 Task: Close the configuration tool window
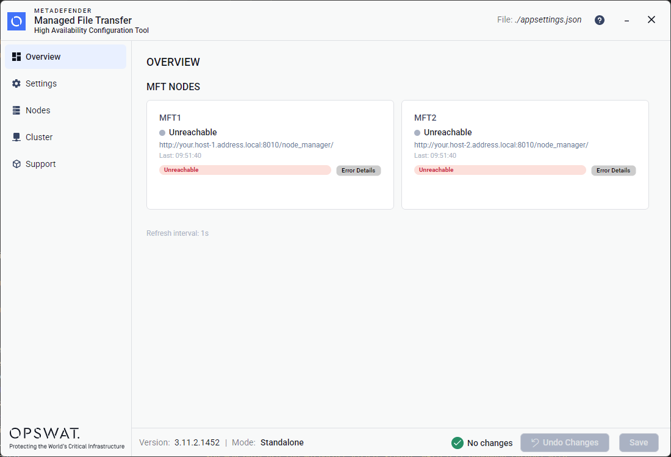pos(651,19)
